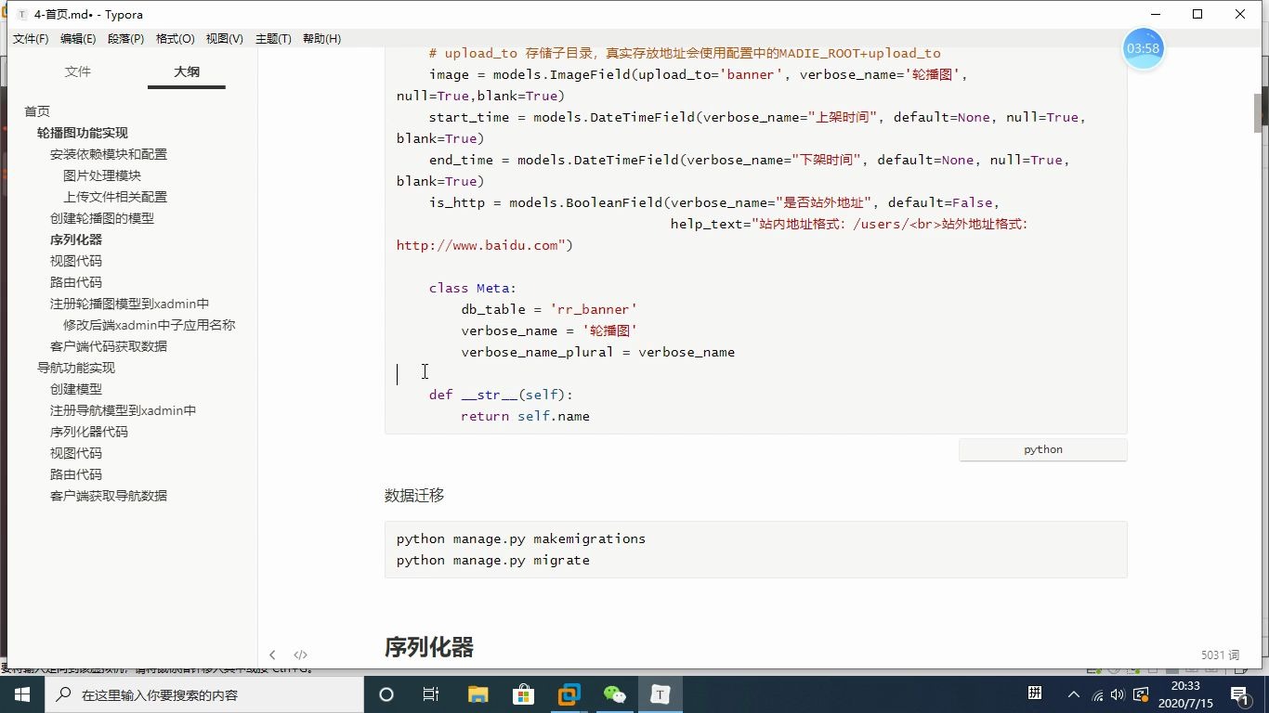Jump to 客户端代码获取数据 in outline
The height and width of the screenshot is (713, 1269).
(109, 346)
